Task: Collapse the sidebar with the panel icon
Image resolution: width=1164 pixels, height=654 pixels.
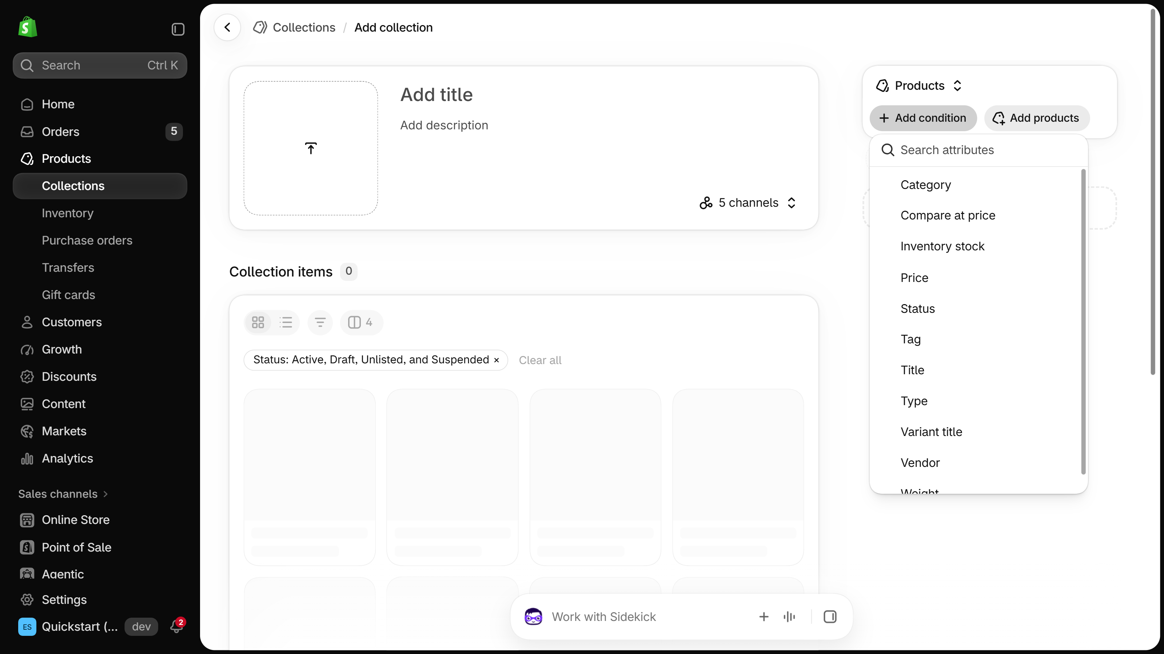Action: pyautogui.click(x=178, y=29)
